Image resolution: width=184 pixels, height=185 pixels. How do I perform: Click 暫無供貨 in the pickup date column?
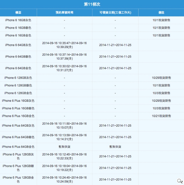(115, 147)
